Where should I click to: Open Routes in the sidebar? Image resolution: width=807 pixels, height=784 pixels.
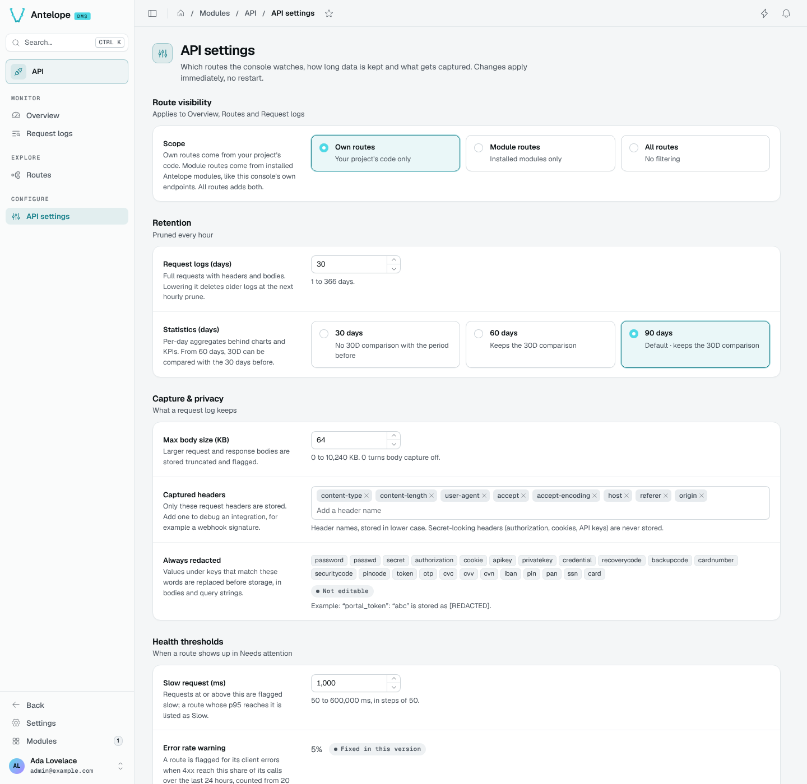tap(67, 175)
